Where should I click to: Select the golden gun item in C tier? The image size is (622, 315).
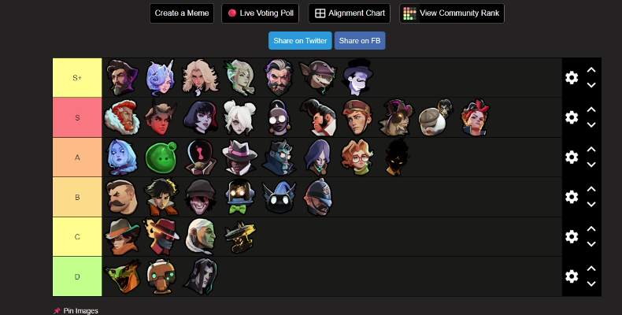click(240, 237)
